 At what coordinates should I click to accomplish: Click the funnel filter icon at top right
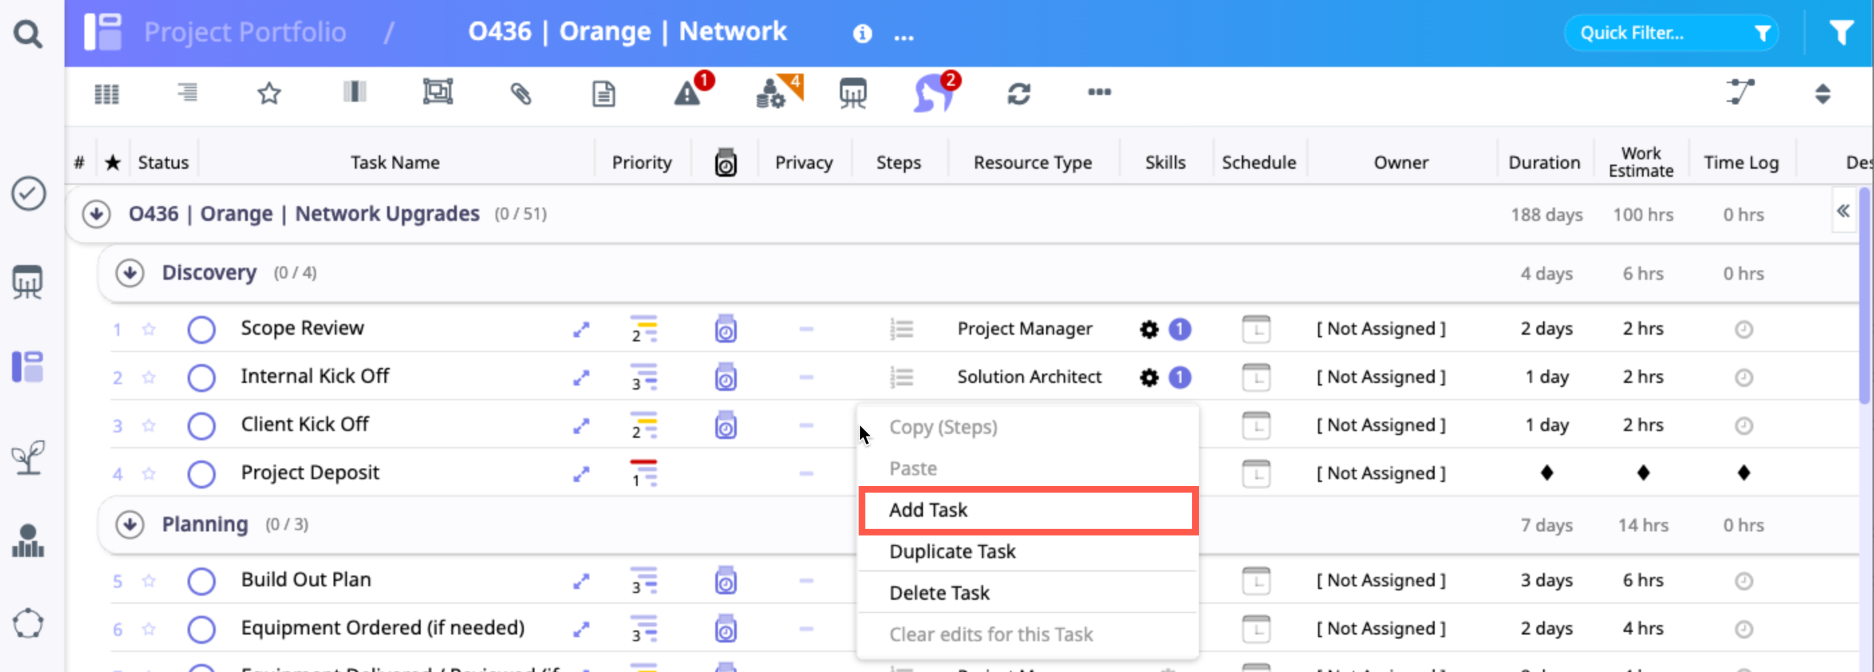pos(1841,33)
